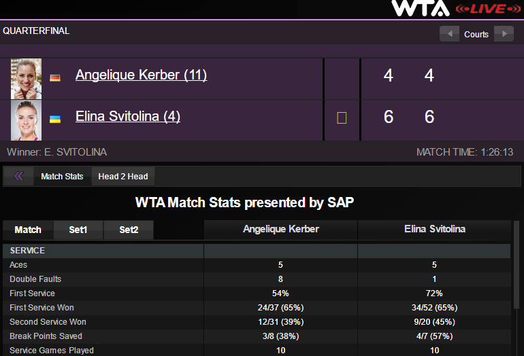
Task: Click the double-chevron back button
Action: click(18, 177)
